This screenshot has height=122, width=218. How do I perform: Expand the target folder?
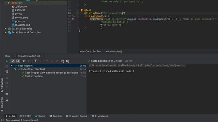(x=9, y=3)
